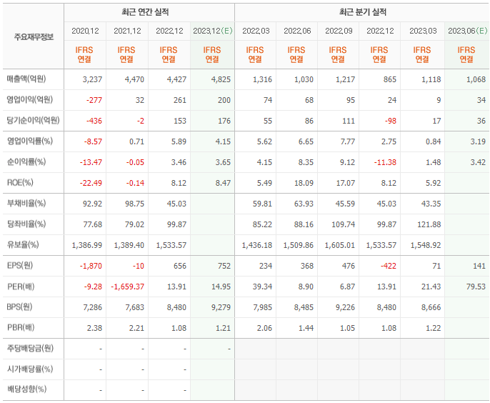This screenshot has height=403, width=490.
Task: Select the -11.38 quarterly net margin value
Action: point(385,162)
